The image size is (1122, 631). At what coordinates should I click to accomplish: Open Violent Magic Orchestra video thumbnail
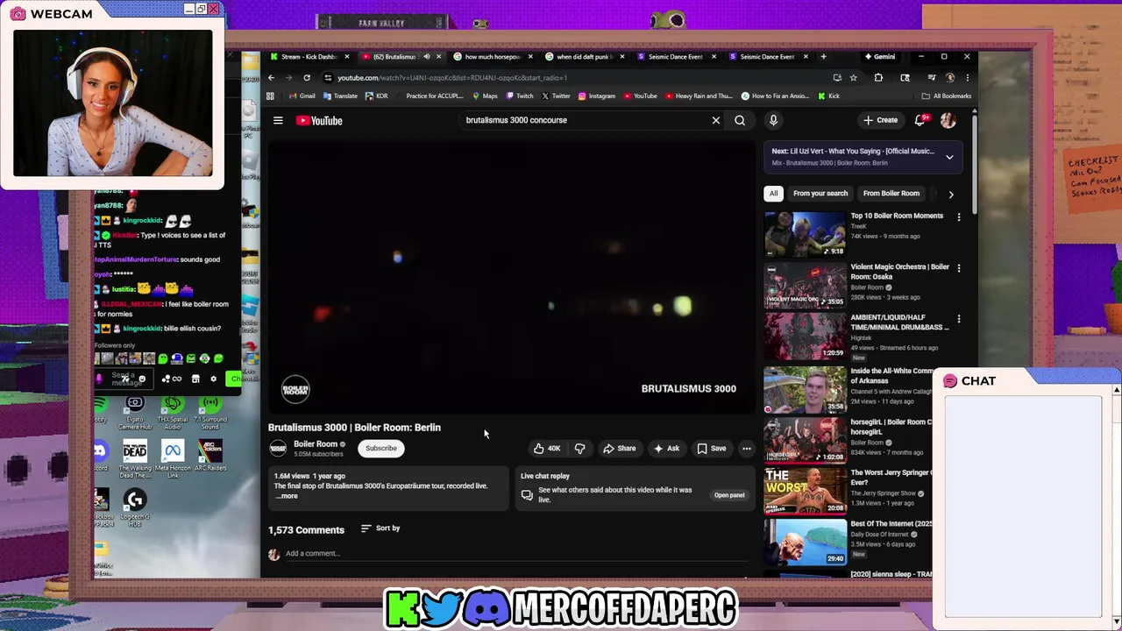805,285
